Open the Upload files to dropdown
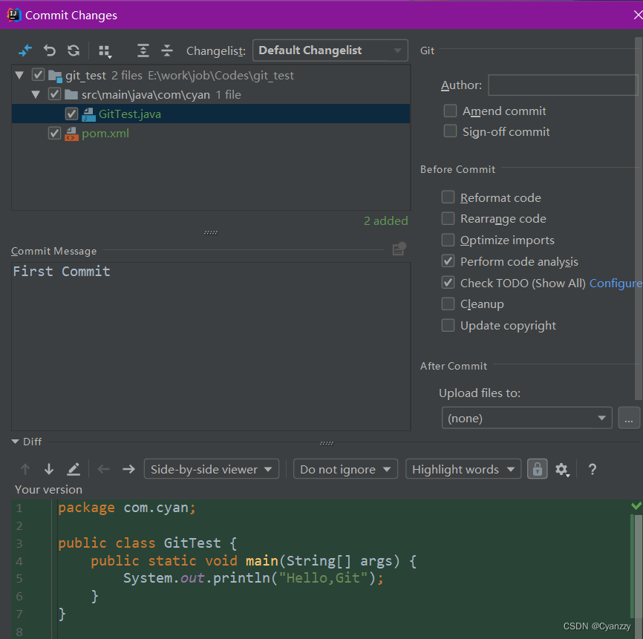 [527, 418]
